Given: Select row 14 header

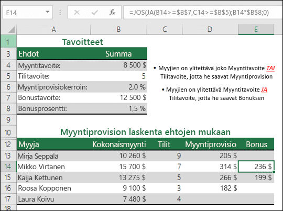Looking at the screenshot, I should coord(8,166).
